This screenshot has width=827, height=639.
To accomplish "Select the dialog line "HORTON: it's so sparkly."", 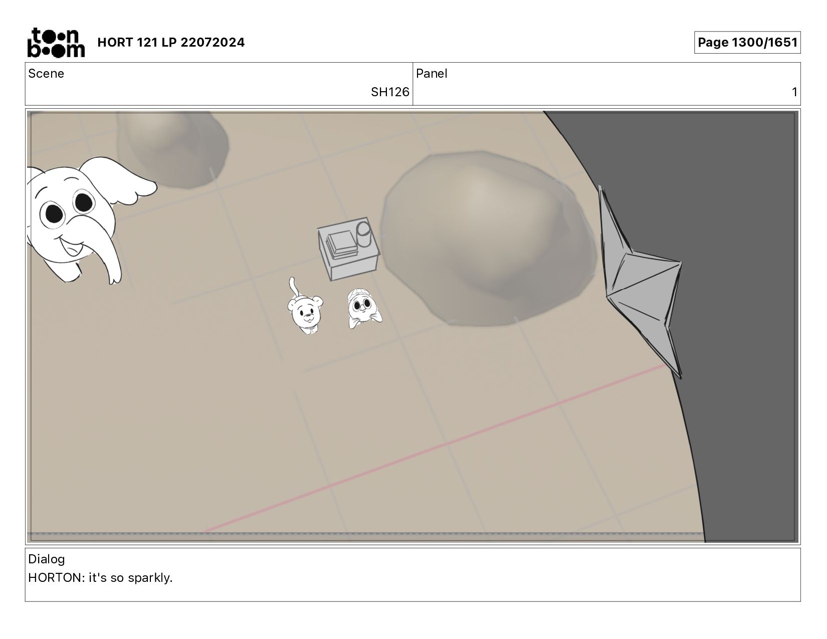I will click(100, 578).
